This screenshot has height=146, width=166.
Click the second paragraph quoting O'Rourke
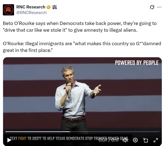82,47
